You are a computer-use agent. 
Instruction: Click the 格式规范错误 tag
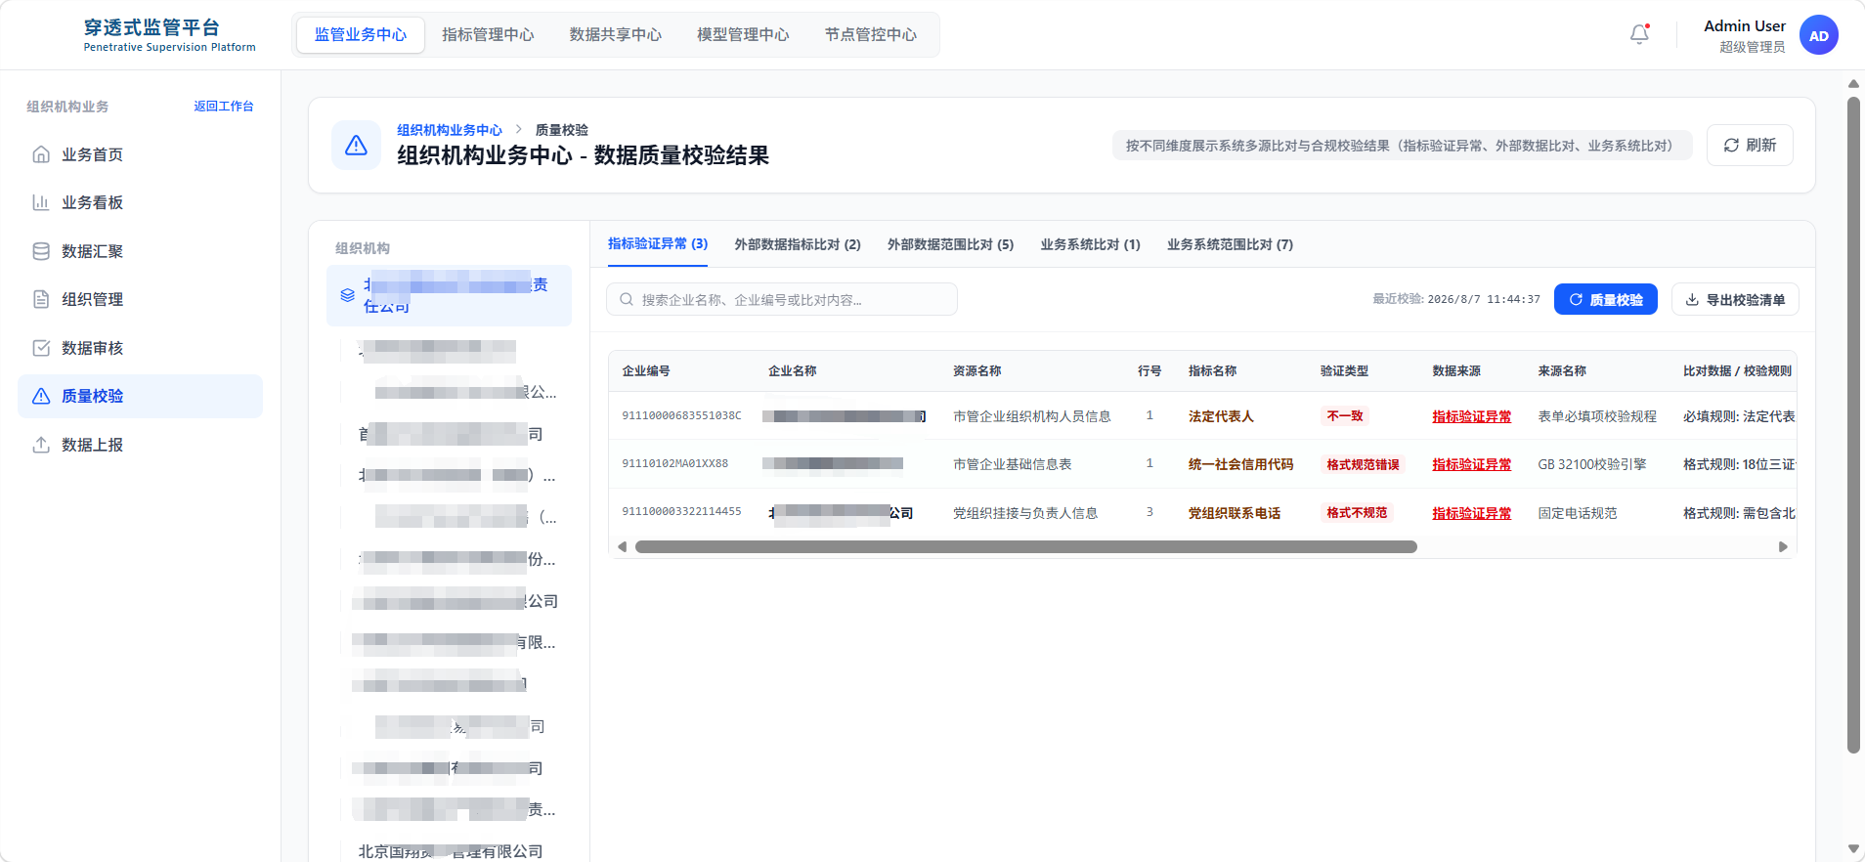point(1363,464)
